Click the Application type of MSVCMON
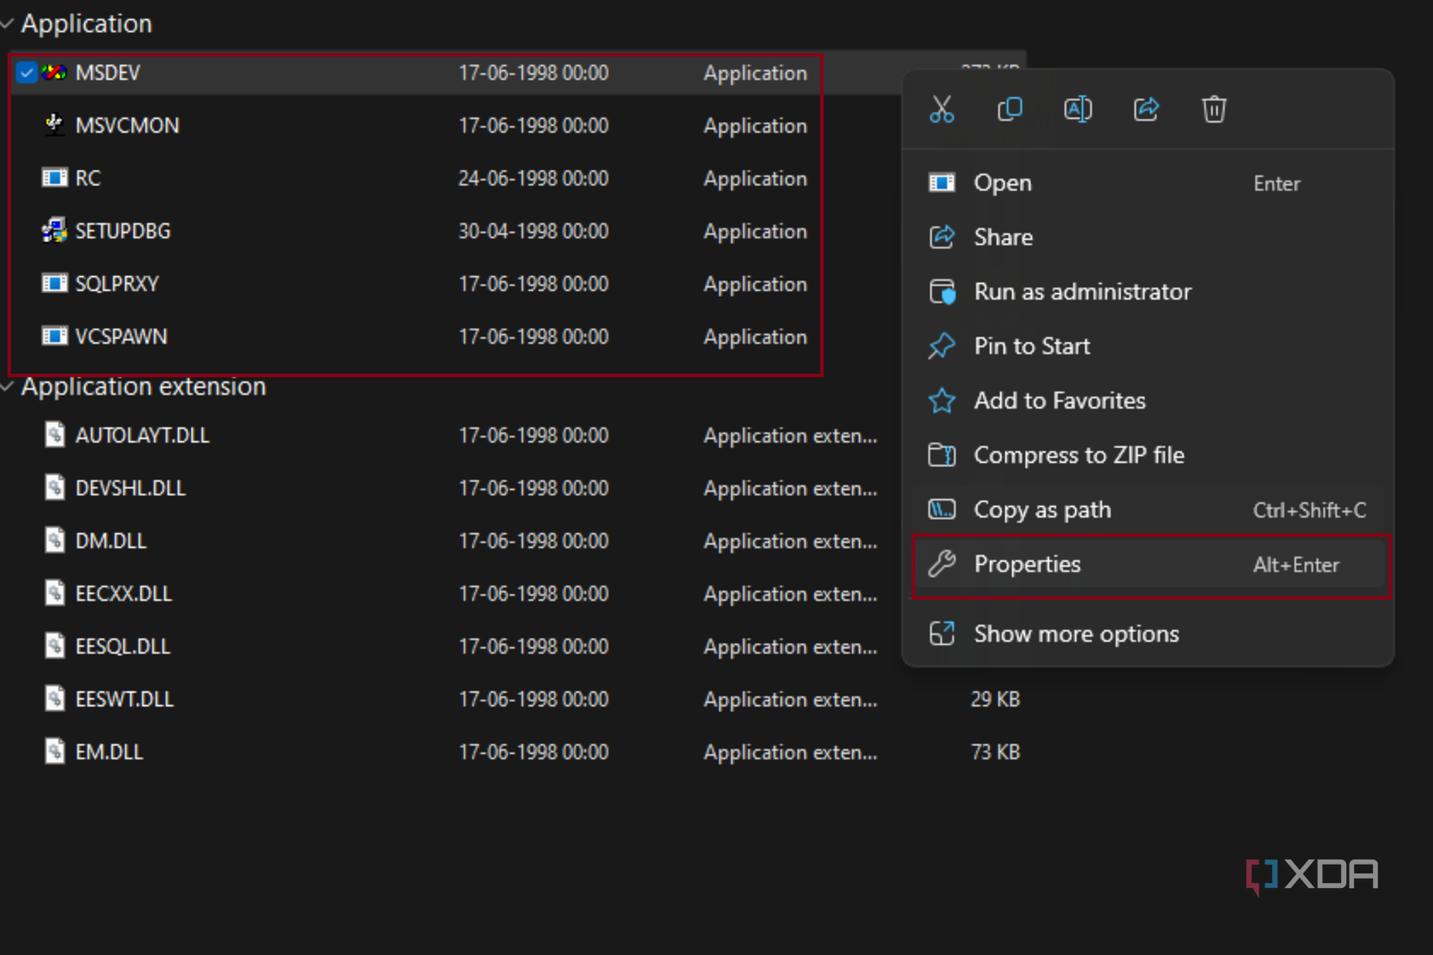Image resolution: width=1433 pixels, height=955 pixels. click(x=755, y=126)
